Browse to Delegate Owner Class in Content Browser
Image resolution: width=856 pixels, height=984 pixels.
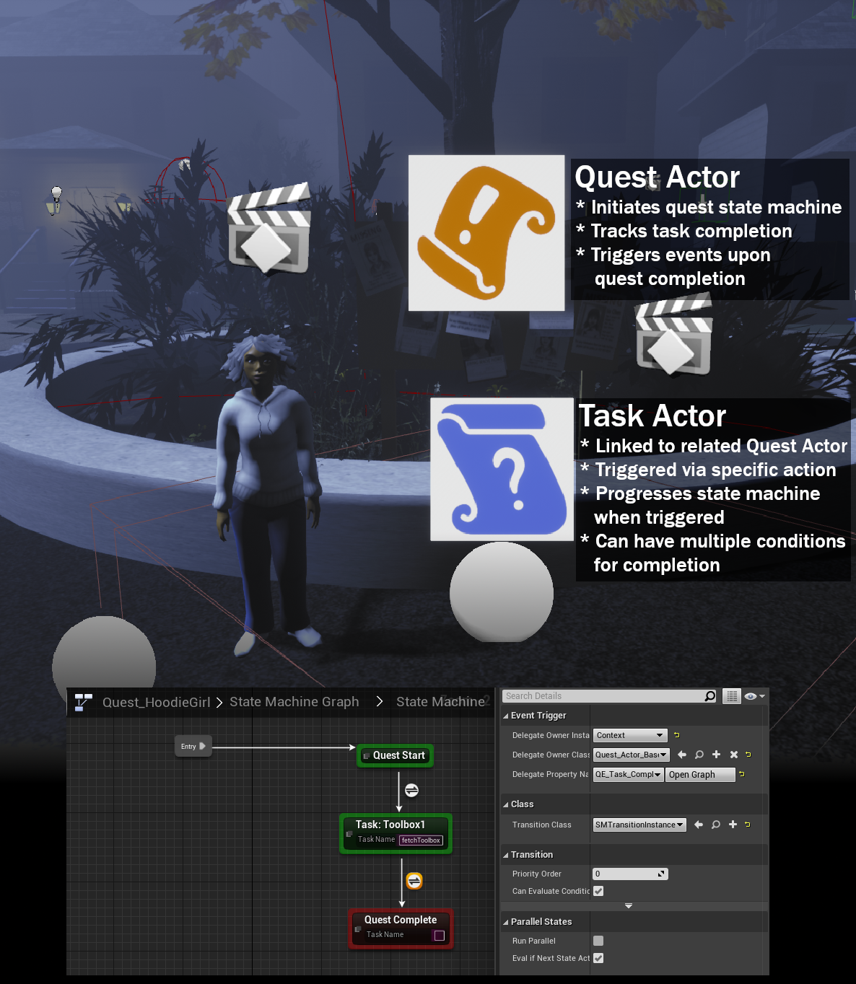(x=699, y=755)
